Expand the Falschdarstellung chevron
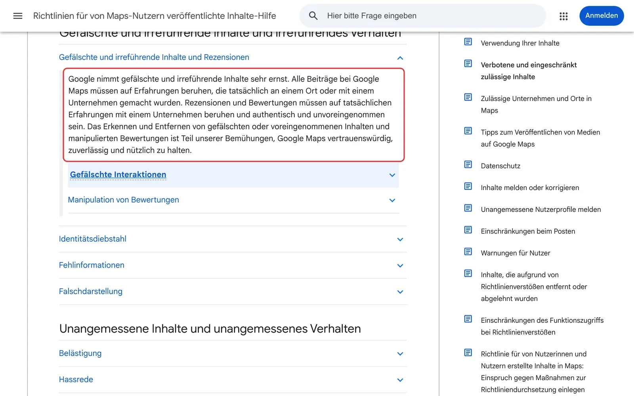634x396 pixels. point(400,292)
